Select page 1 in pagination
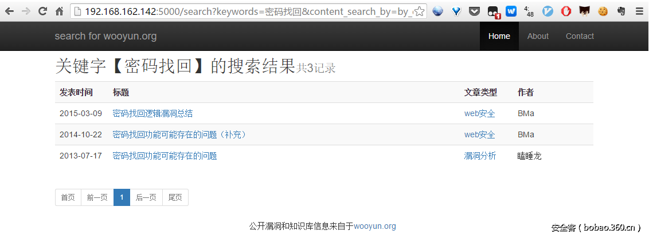The width and height of the screenshot is (649, 238). click(122, 197)
